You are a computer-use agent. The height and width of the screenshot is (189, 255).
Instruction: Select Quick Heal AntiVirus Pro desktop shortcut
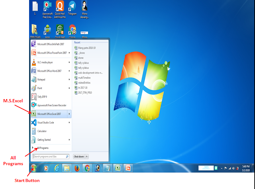coord(60,10)
